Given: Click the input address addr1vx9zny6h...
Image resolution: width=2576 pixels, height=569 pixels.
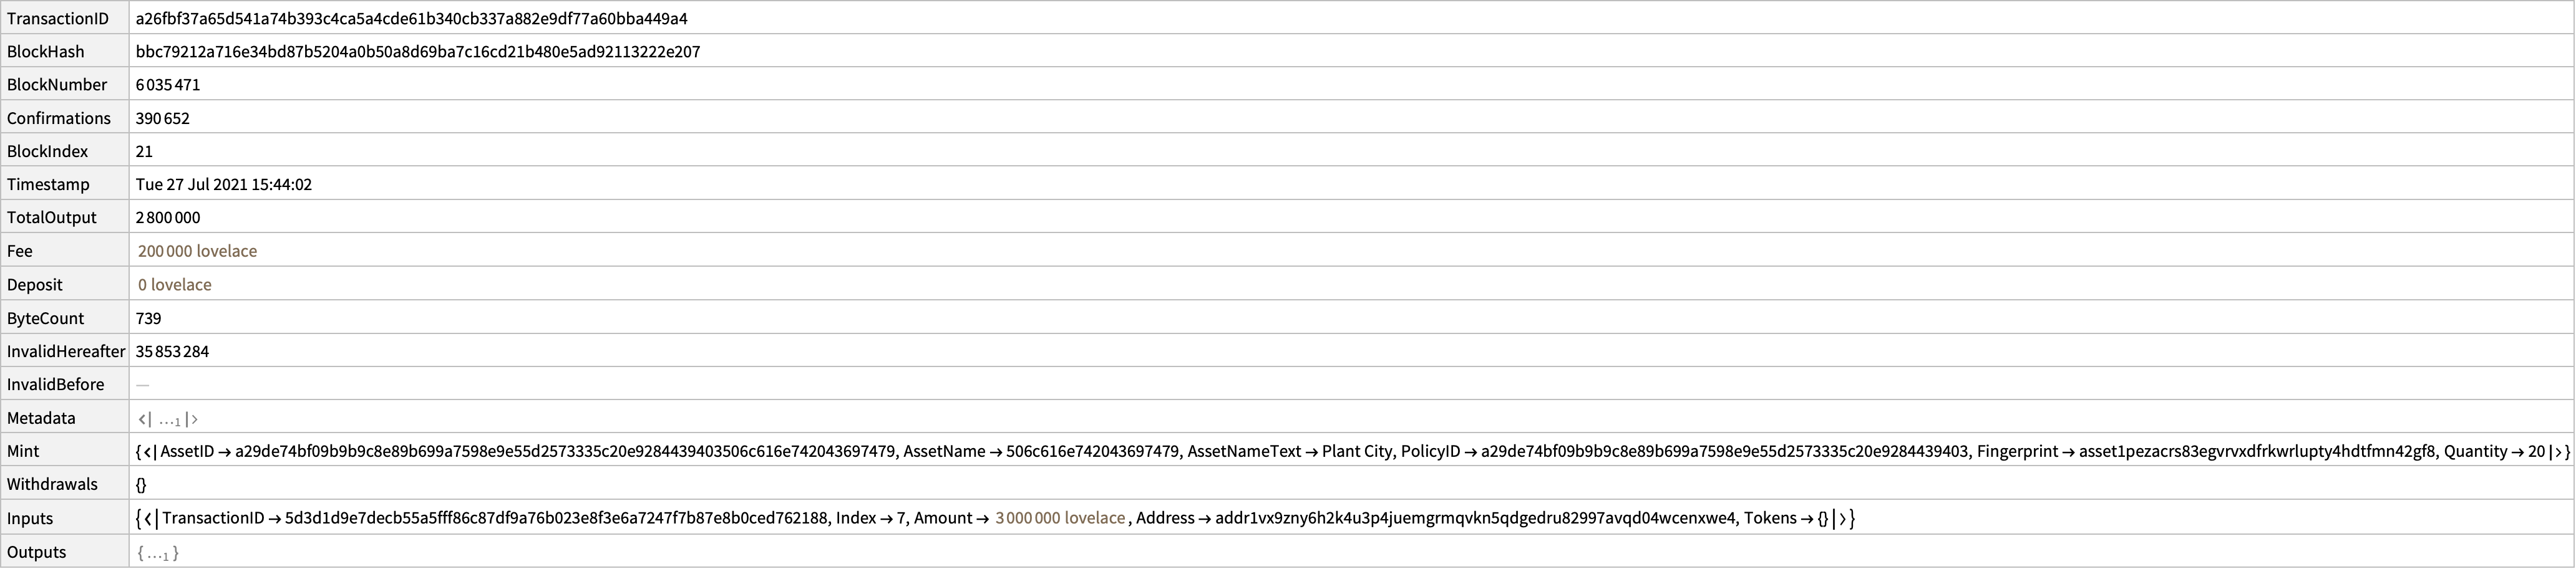Looking at the screenshot, I should tap(1476, 518).
